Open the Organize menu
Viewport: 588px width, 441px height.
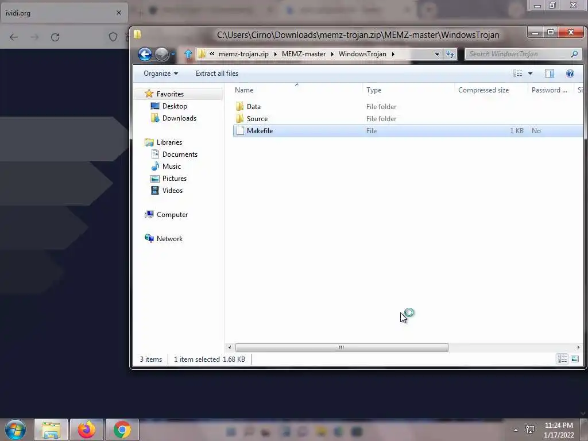pyautogui.click(x=161, y=73)
